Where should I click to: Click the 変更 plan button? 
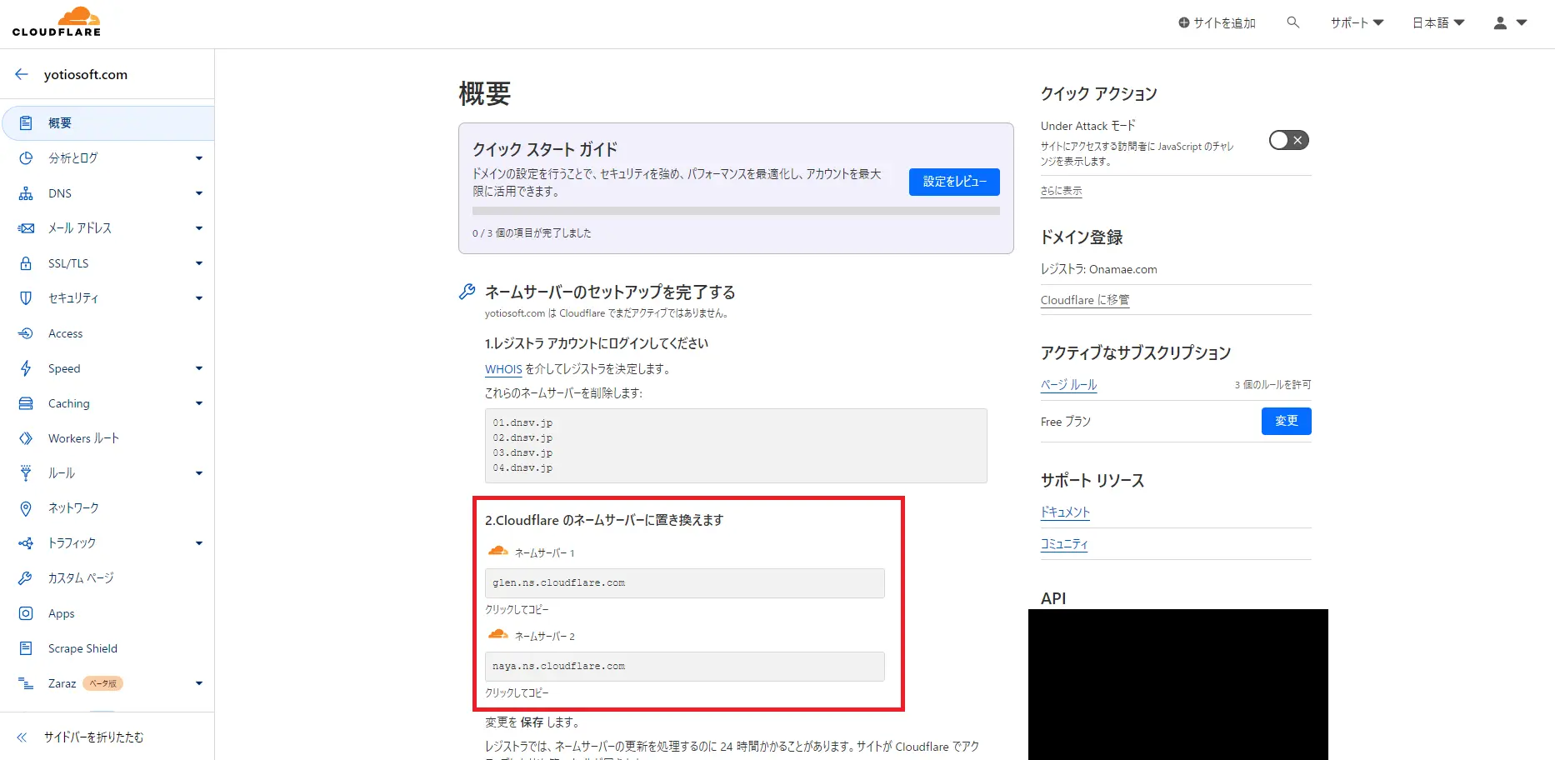(x=1286, y=421)
